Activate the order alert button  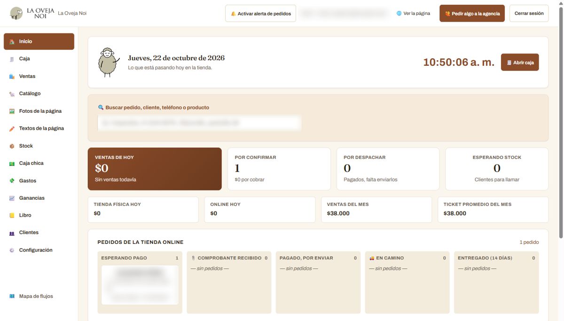(260, 14)
